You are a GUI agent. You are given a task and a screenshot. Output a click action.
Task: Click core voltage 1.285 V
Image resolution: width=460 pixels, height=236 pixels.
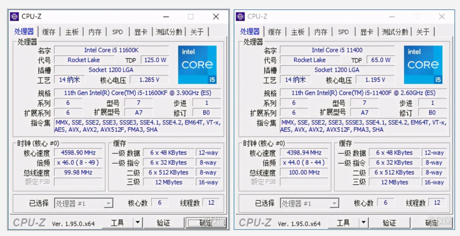tap(149, 79)
